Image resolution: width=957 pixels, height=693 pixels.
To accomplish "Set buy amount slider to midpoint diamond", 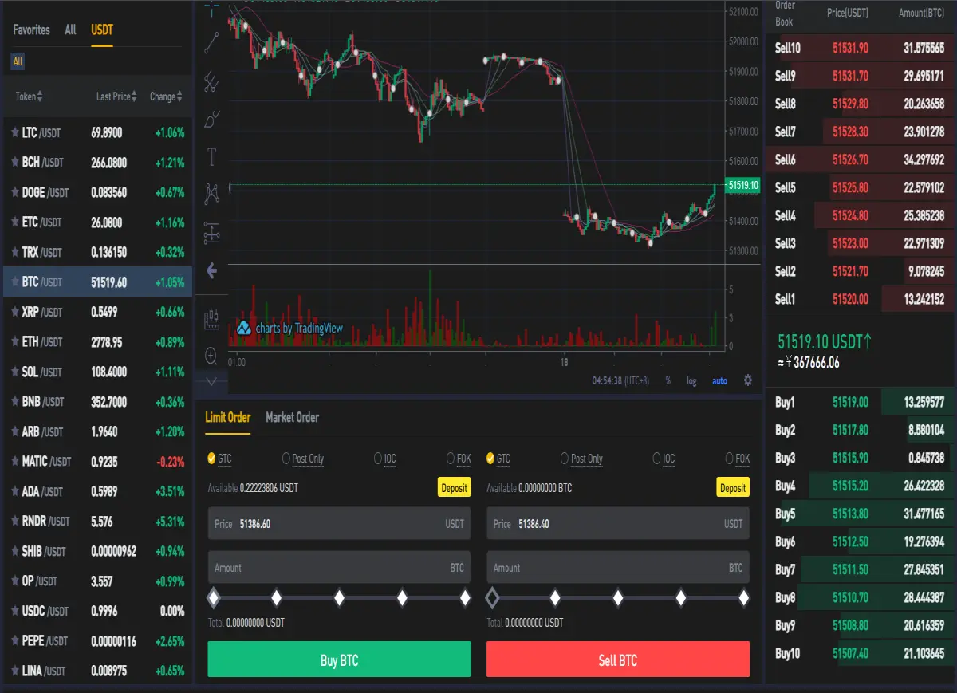I will point(339,597).
